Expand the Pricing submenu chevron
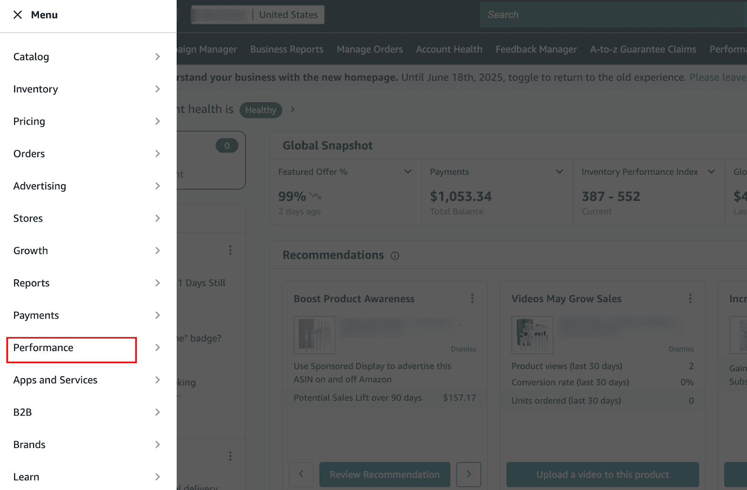Screen dimensions: 747x490 (x=158, y=121)
